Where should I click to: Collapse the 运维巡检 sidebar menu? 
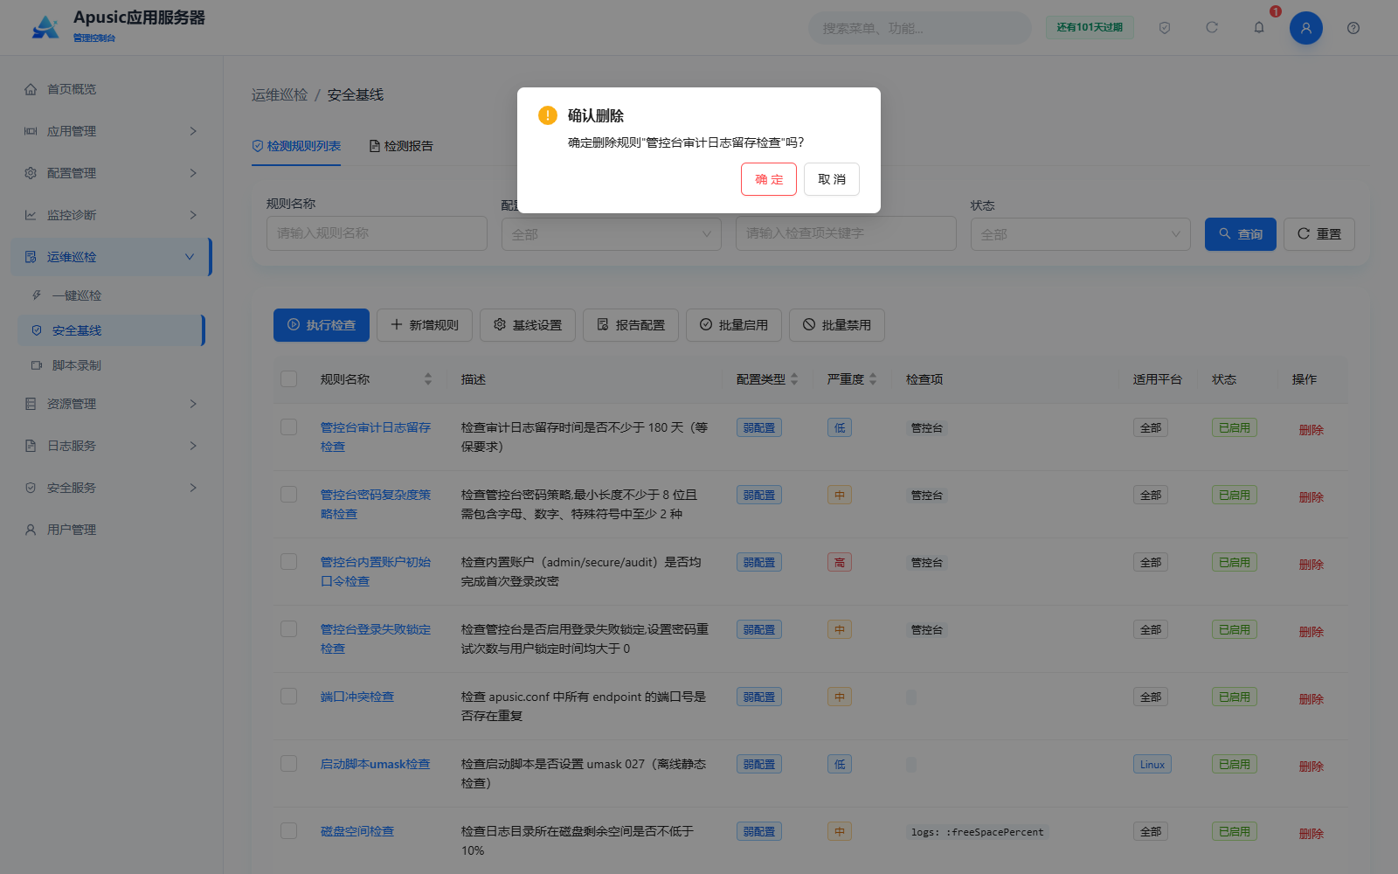[111, 257]
